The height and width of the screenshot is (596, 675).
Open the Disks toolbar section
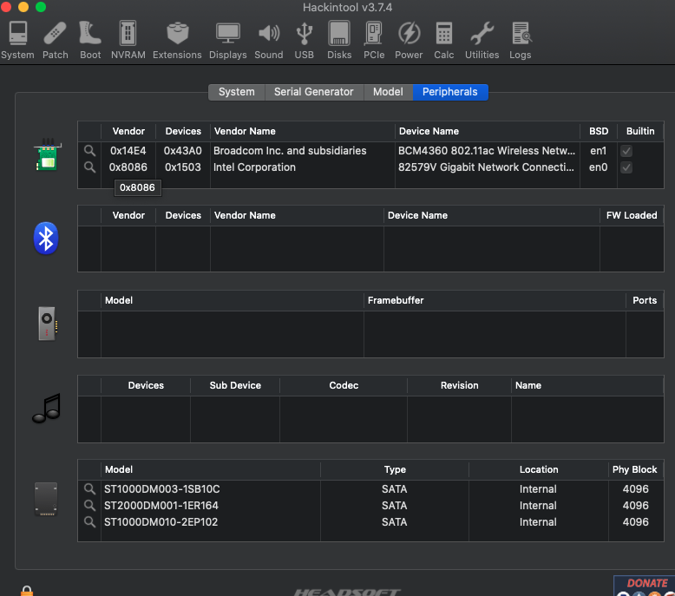339,41
